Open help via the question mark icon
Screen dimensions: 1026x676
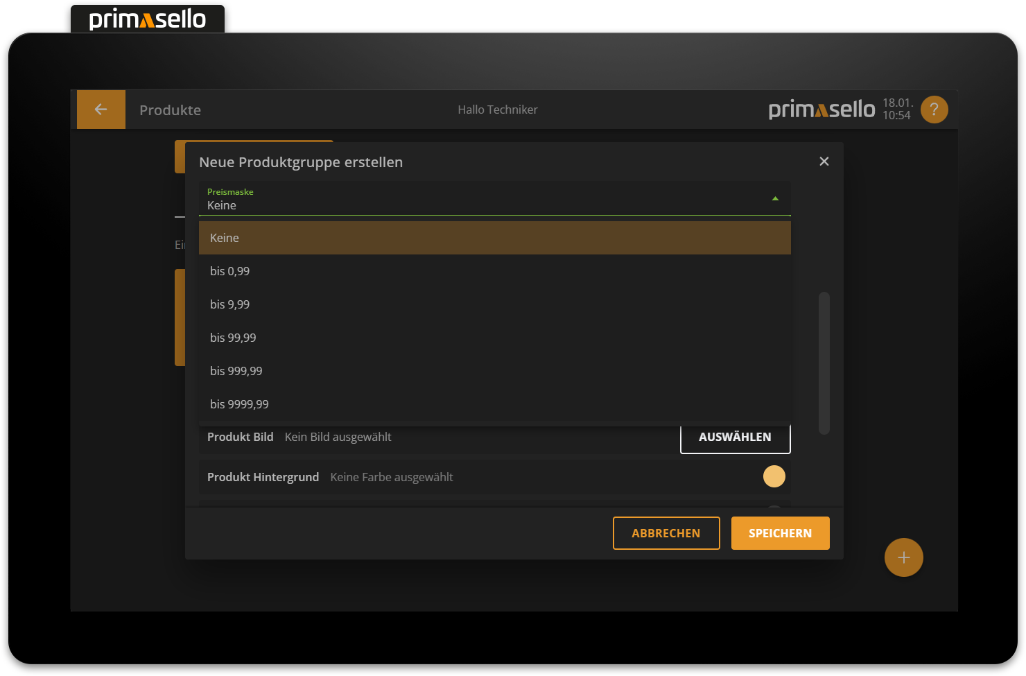tap(934, 110)
